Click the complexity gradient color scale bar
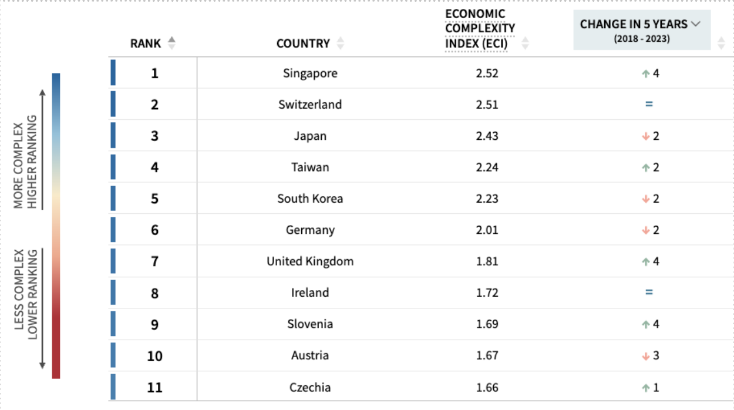734x410 pixels. 56,226
